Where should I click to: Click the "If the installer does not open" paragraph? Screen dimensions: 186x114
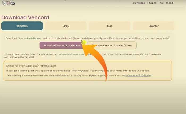tap(29, 55)
